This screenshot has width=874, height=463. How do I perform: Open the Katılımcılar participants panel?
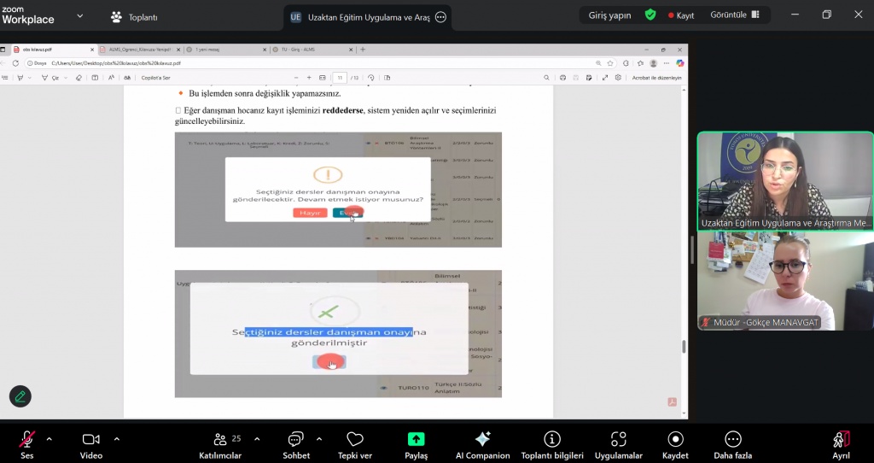(x=221, y=444)
